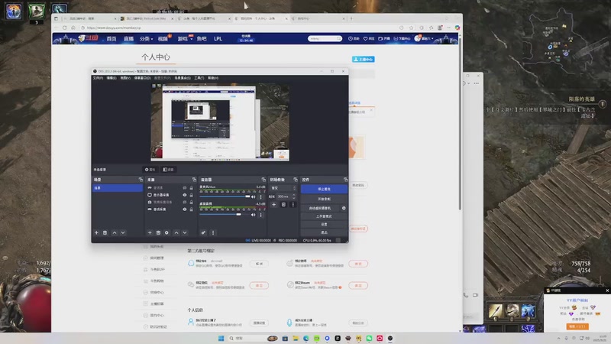Open the transition type combo box
This screenshot has width=611, height=344.
pos(283,188)
